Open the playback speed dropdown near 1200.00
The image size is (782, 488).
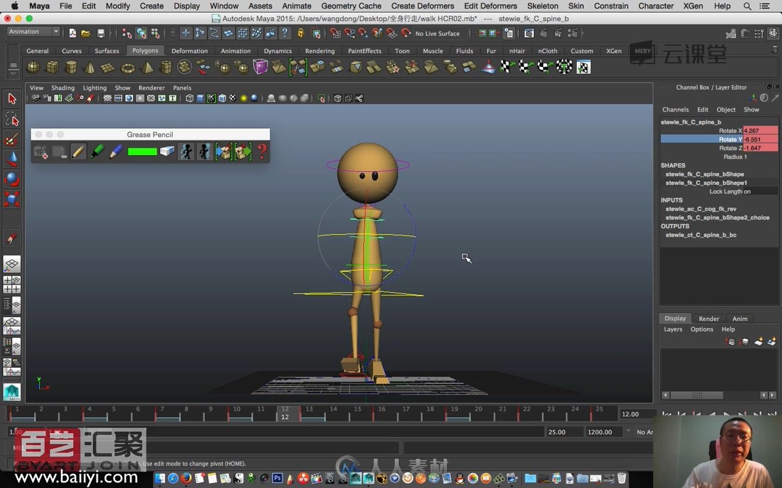click(x=628, y=432)
